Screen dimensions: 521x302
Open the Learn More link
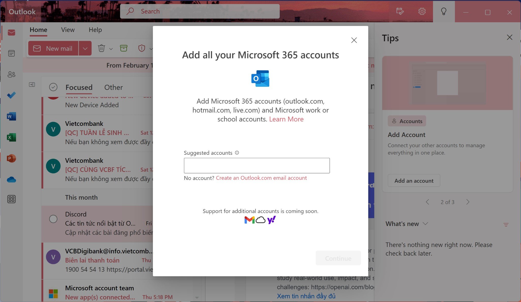click(x=286, y=119)
